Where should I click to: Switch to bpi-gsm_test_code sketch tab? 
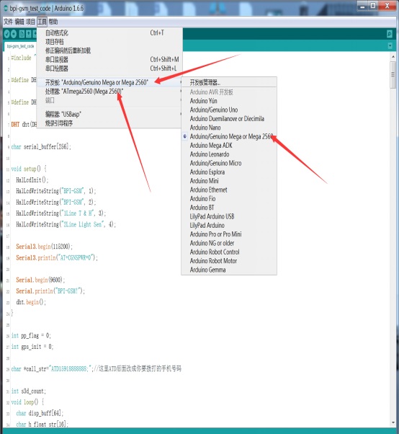click(x=20, y=46)
